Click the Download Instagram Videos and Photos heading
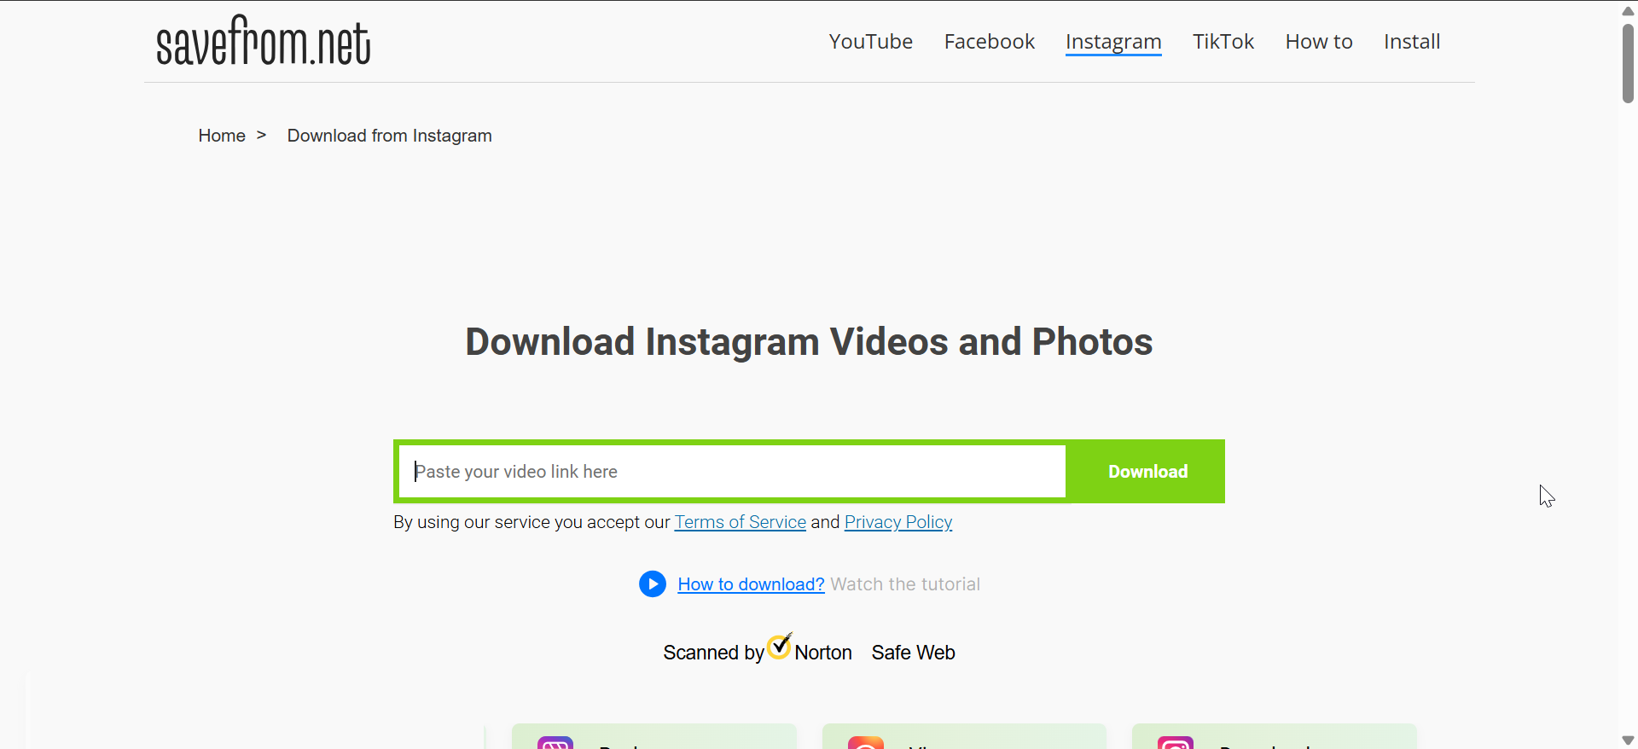 click(809, 342)
